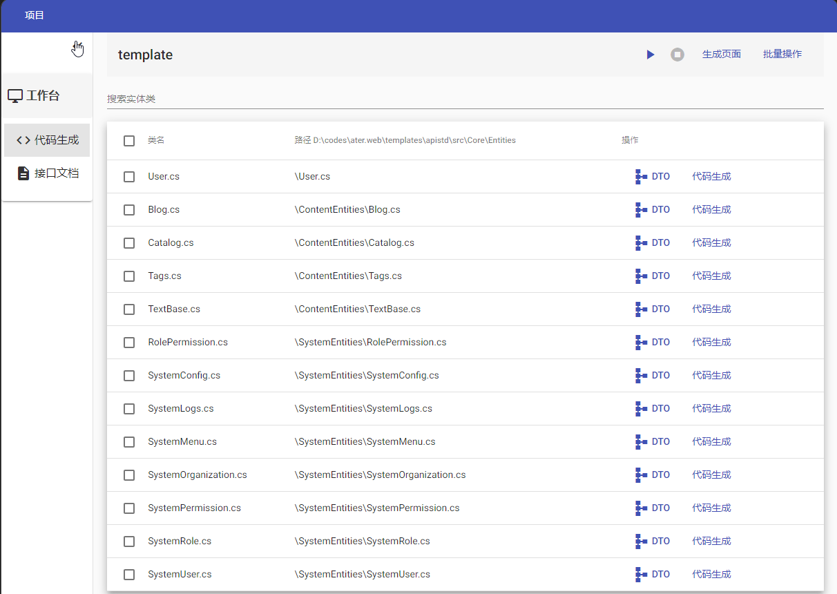Click the play icon in template header

coord(651,55)
